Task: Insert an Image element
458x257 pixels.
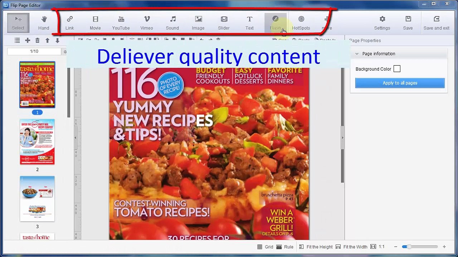Action: pos(198,22)
